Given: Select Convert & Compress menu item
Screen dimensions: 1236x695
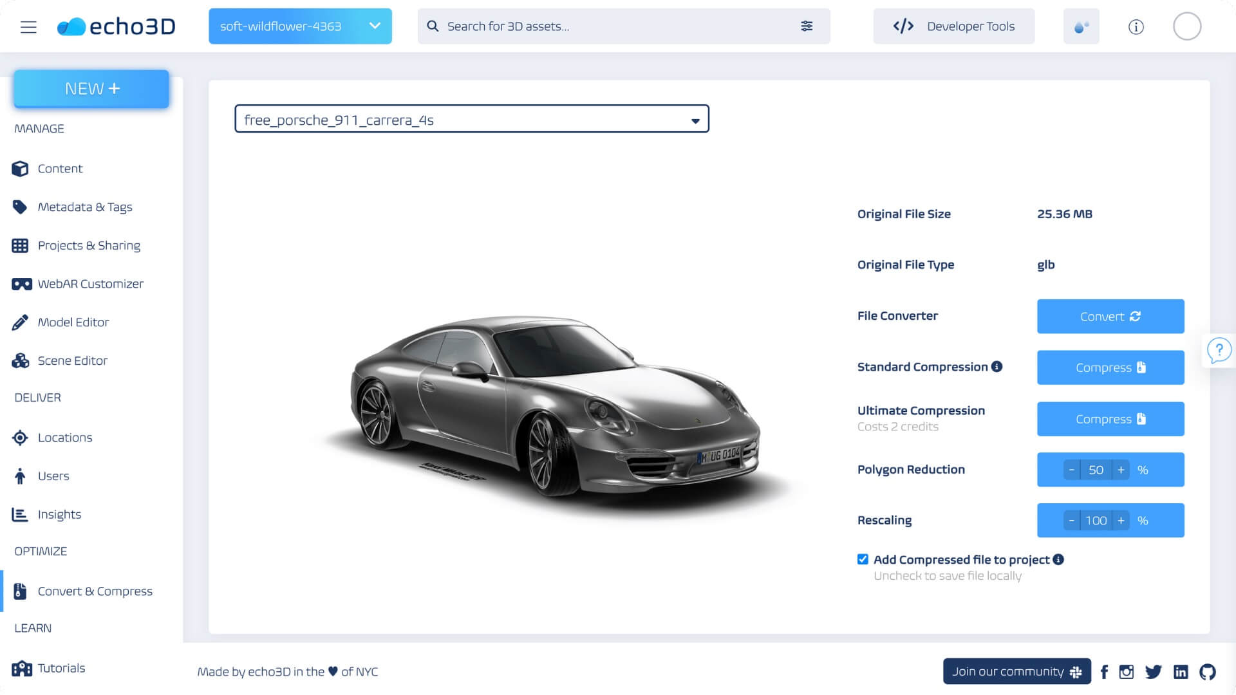Looking at the screenshot, I should [x=95, y=591].
